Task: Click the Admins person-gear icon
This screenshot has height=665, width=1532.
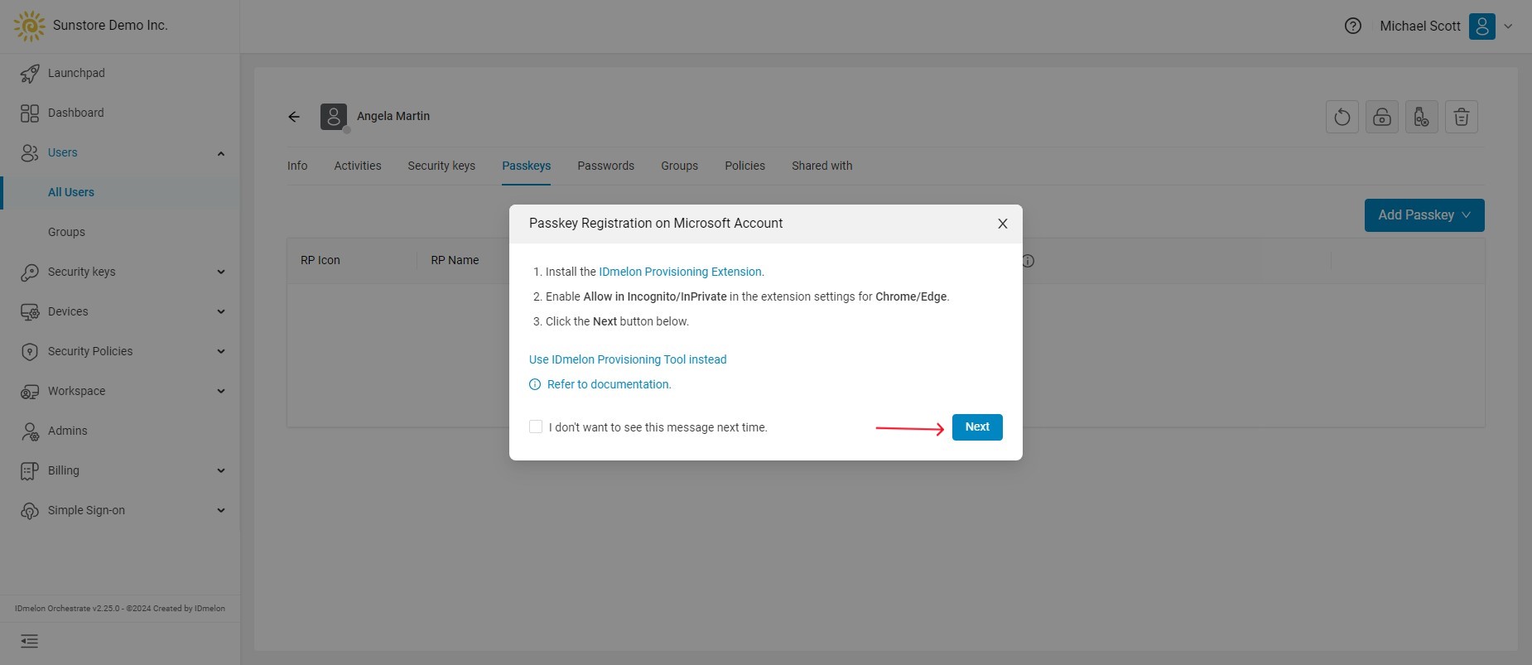Action: click(x=30, y=431)
